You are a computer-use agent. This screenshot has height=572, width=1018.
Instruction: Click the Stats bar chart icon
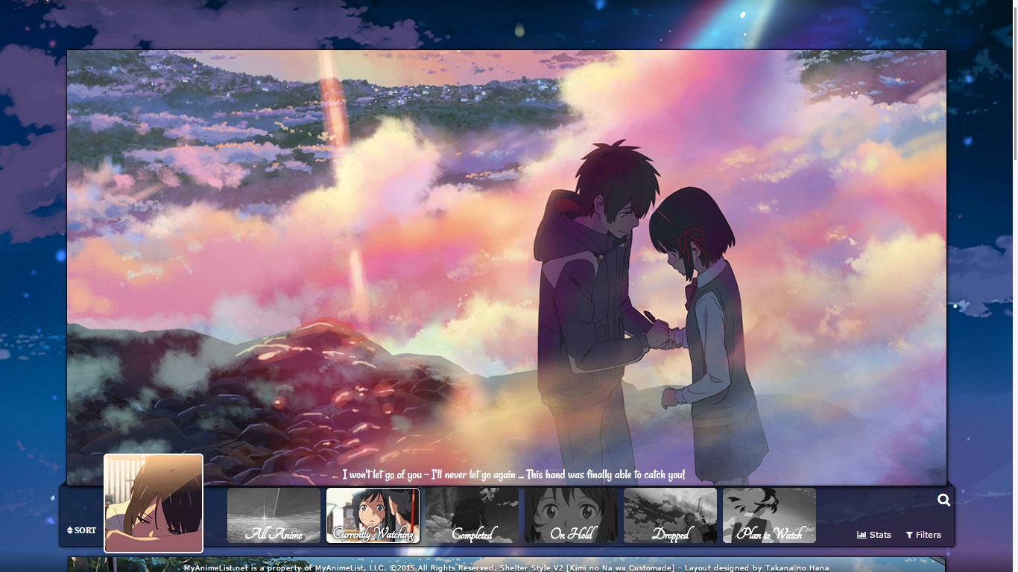click(861, 535)
